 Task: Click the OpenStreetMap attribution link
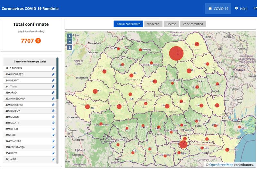(221, 165)
